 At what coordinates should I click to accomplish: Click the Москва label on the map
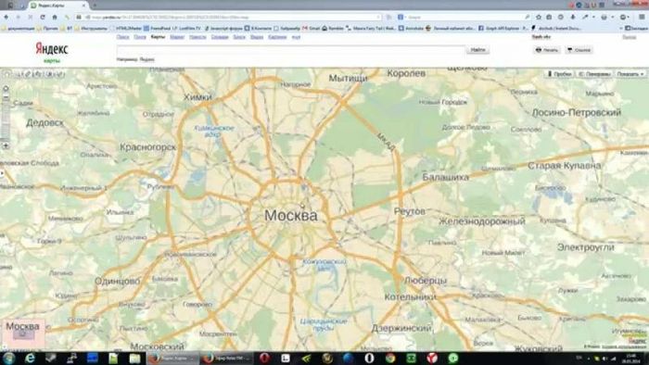click(291, 215)
